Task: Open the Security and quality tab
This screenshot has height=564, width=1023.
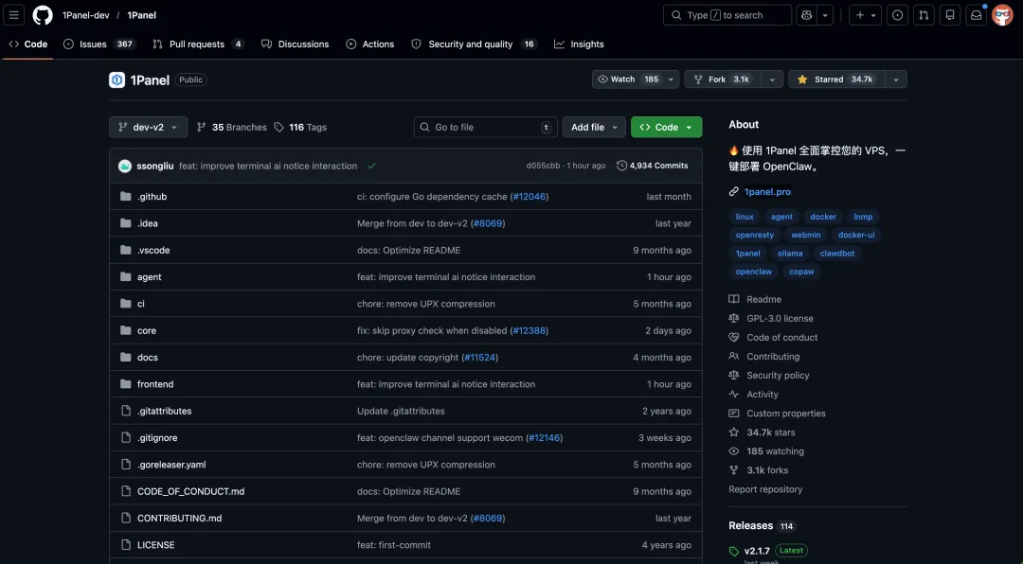Action: (474, 44)
